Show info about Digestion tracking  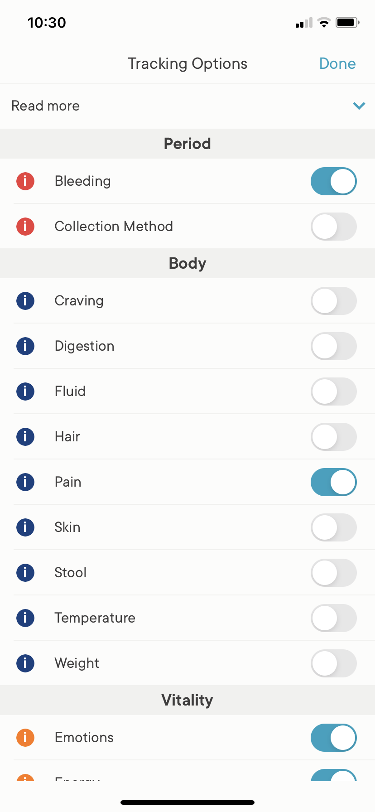25,346
